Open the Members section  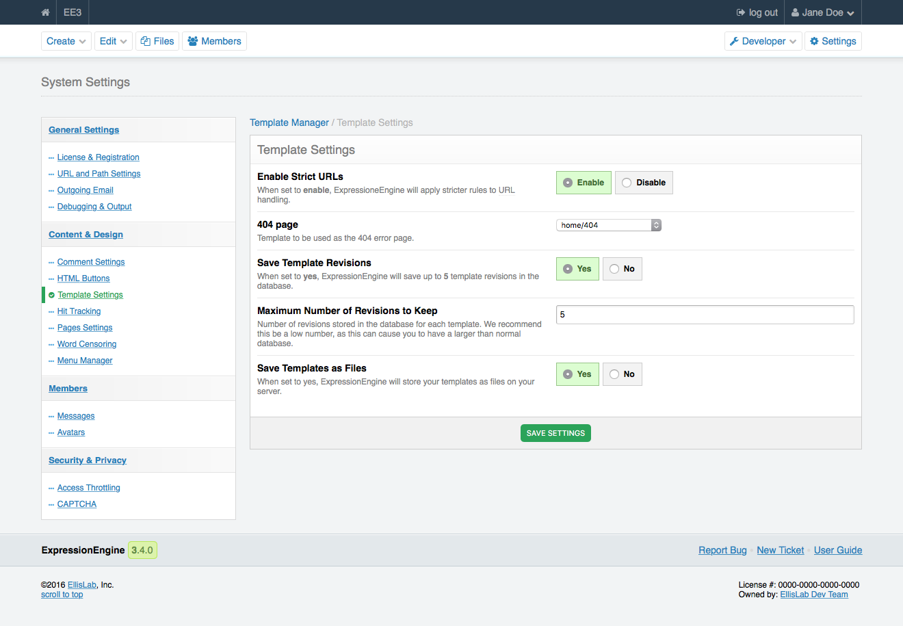click(x=214, y=41)
